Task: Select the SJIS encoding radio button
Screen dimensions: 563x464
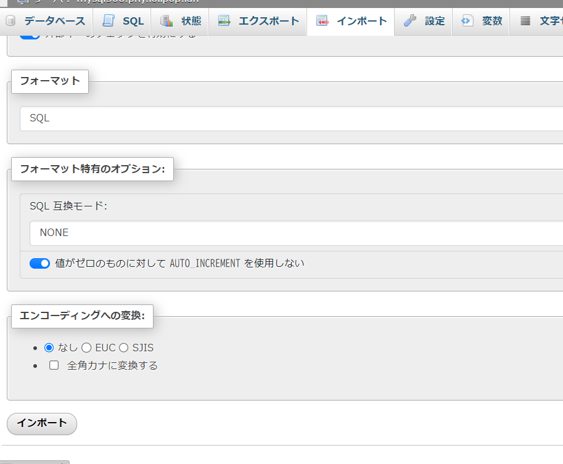Action: coord(123,348)
